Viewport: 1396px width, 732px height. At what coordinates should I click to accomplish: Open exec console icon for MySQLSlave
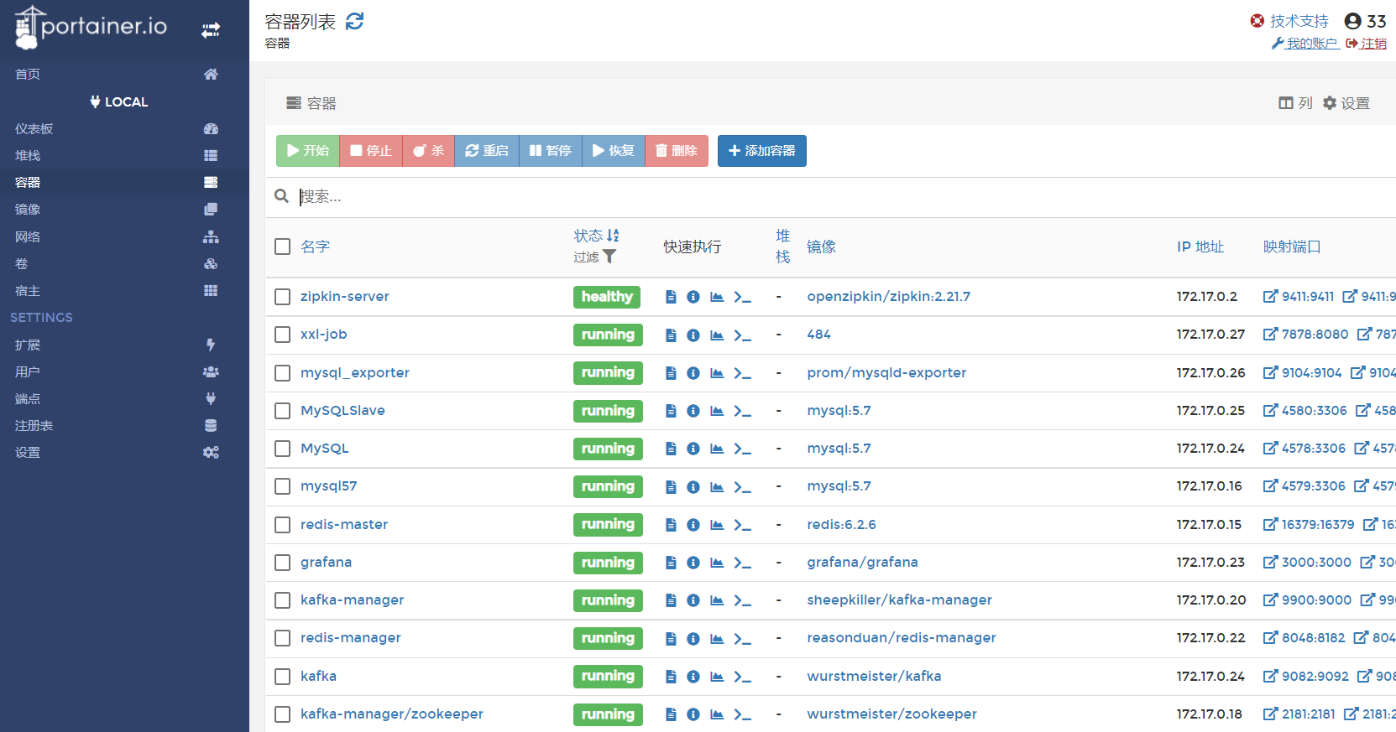[x=742, y=411]
